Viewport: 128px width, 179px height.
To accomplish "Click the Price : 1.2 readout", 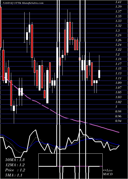I will click(15, 170).
